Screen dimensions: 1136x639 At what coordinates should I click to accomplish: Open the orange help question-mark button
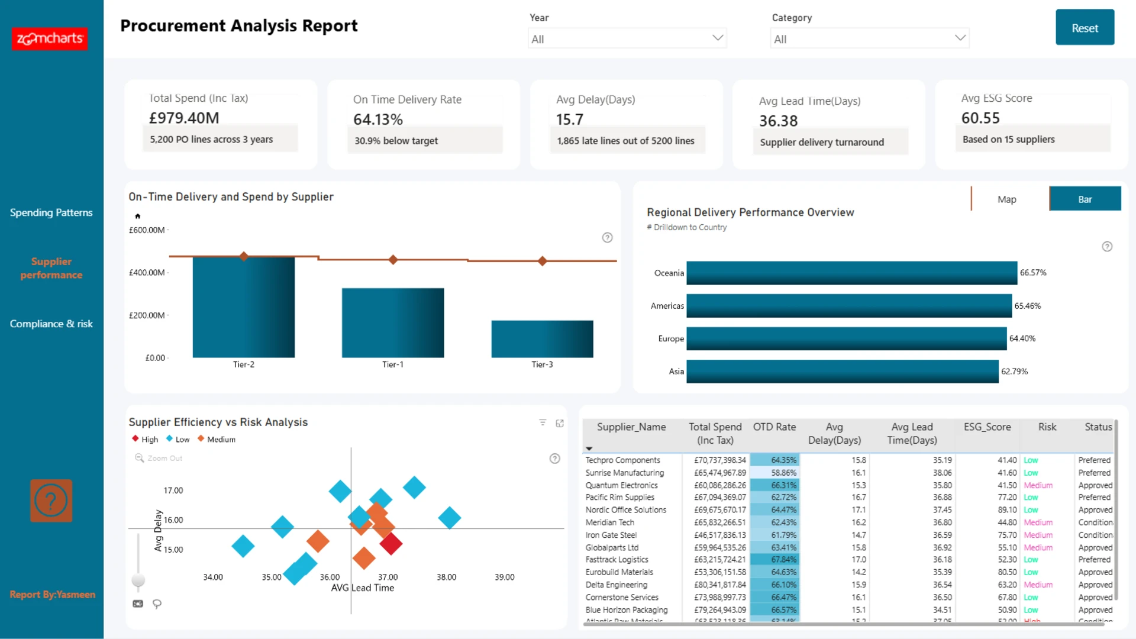point(51,501)
